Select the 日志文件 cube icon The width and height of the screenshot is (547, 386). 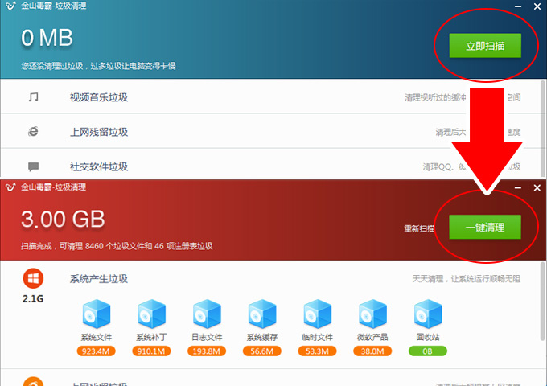click(x=207, y=314)
